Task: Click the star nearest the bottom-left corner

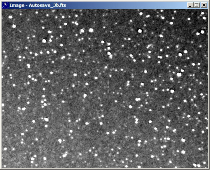Action: click(x=5, y=166)
